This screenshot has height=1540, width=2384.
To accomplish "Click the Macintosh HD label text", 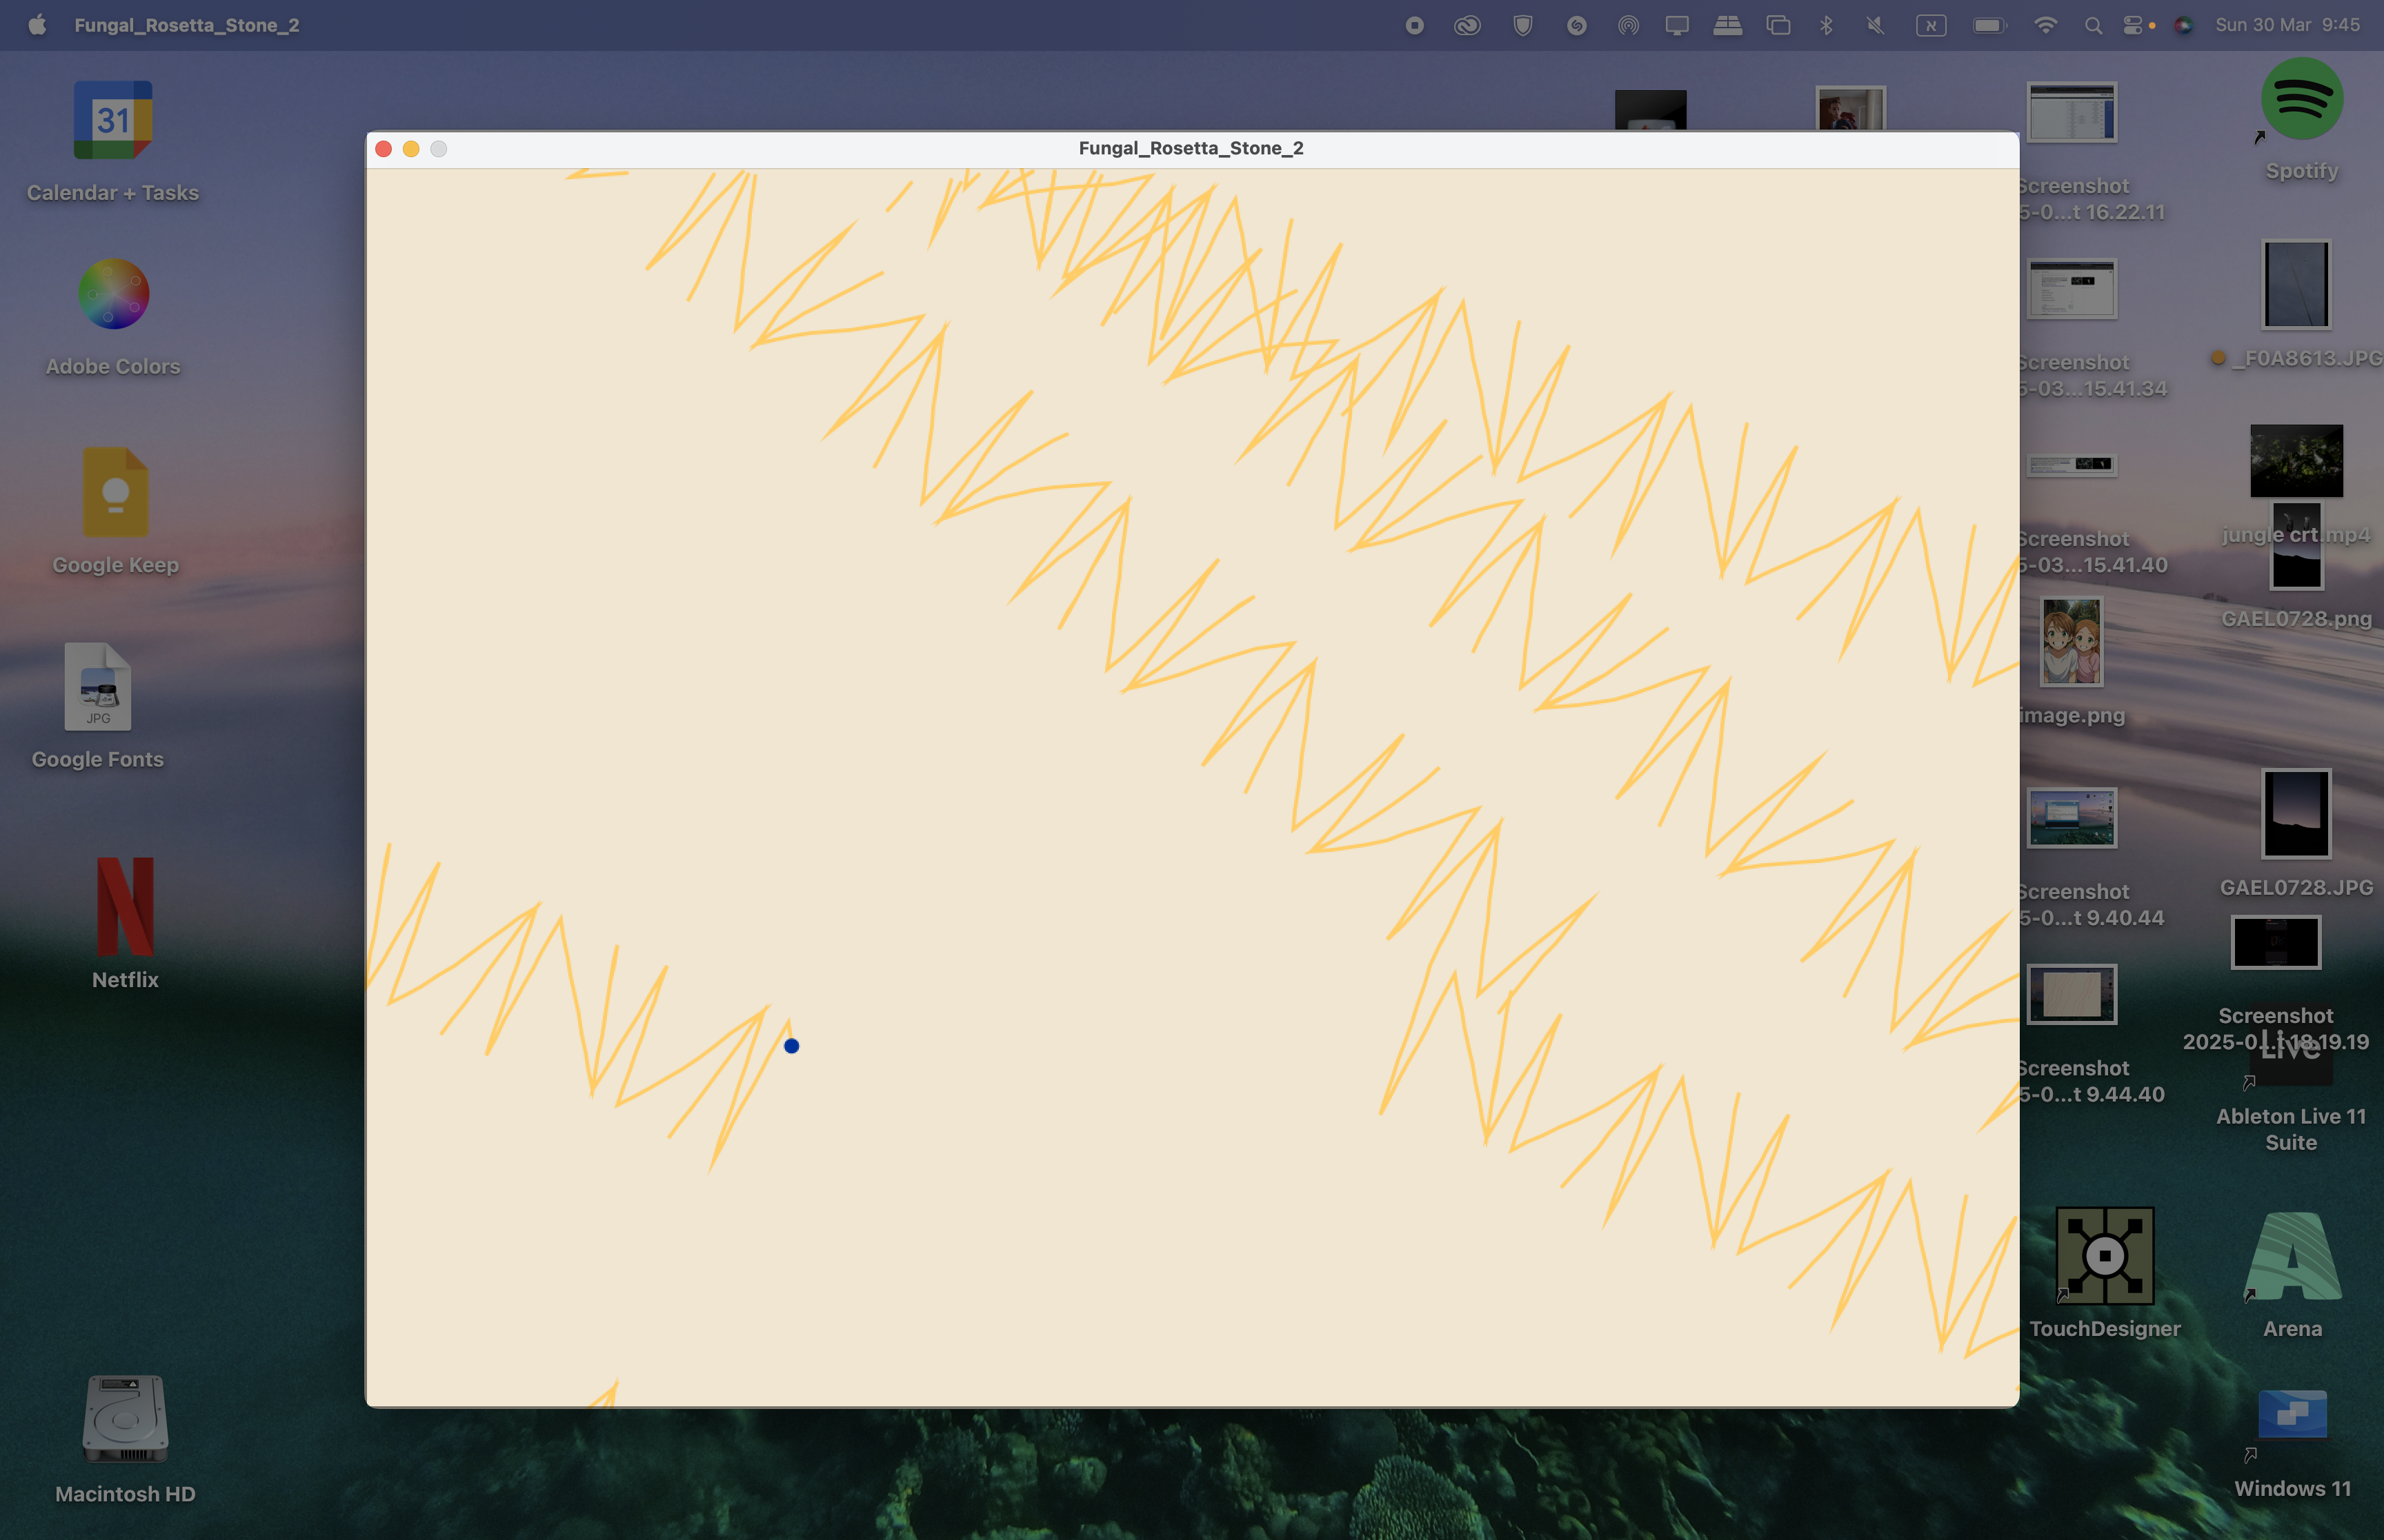I will pos(125,1494).
